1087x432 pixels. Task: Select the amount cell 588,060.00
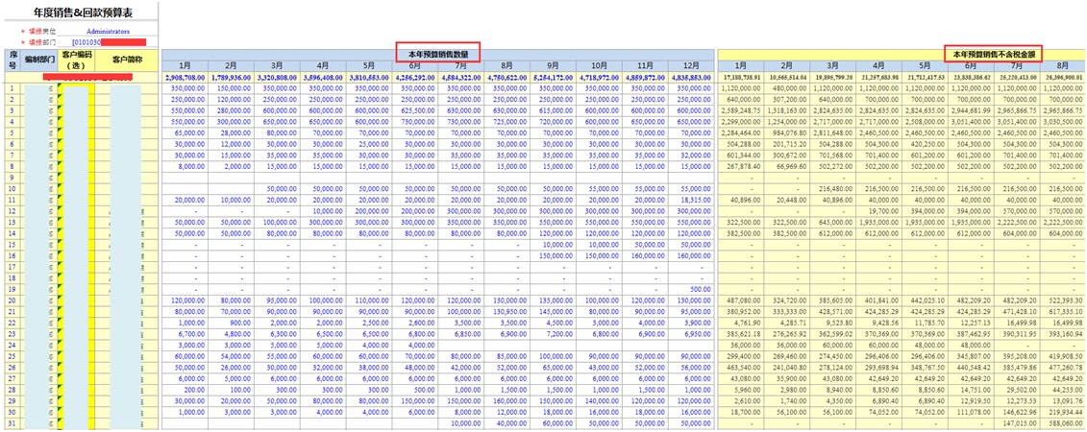tap(1063, 421)
